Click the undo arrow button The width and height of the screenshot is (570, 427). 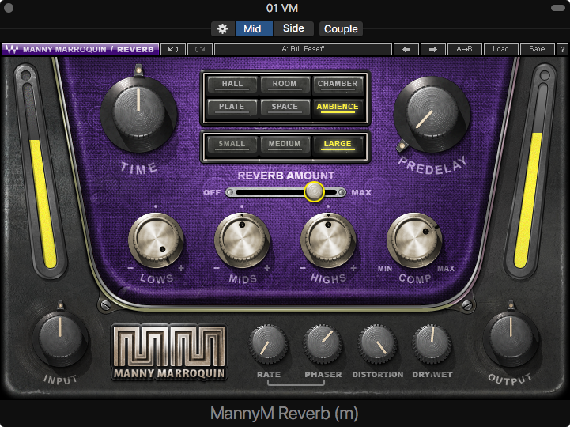coord(173,49)
